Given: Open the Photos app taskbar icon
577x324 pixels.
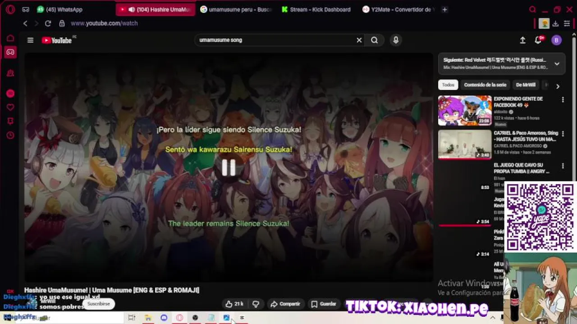Looking at the screenshot, I should (x=226, y=318).
